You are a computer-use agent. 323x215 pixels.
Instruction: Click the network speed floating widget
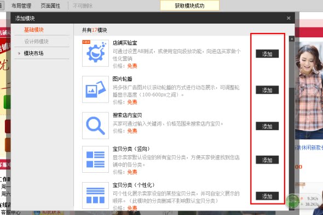pyautogui.click(x=303, y=201)
